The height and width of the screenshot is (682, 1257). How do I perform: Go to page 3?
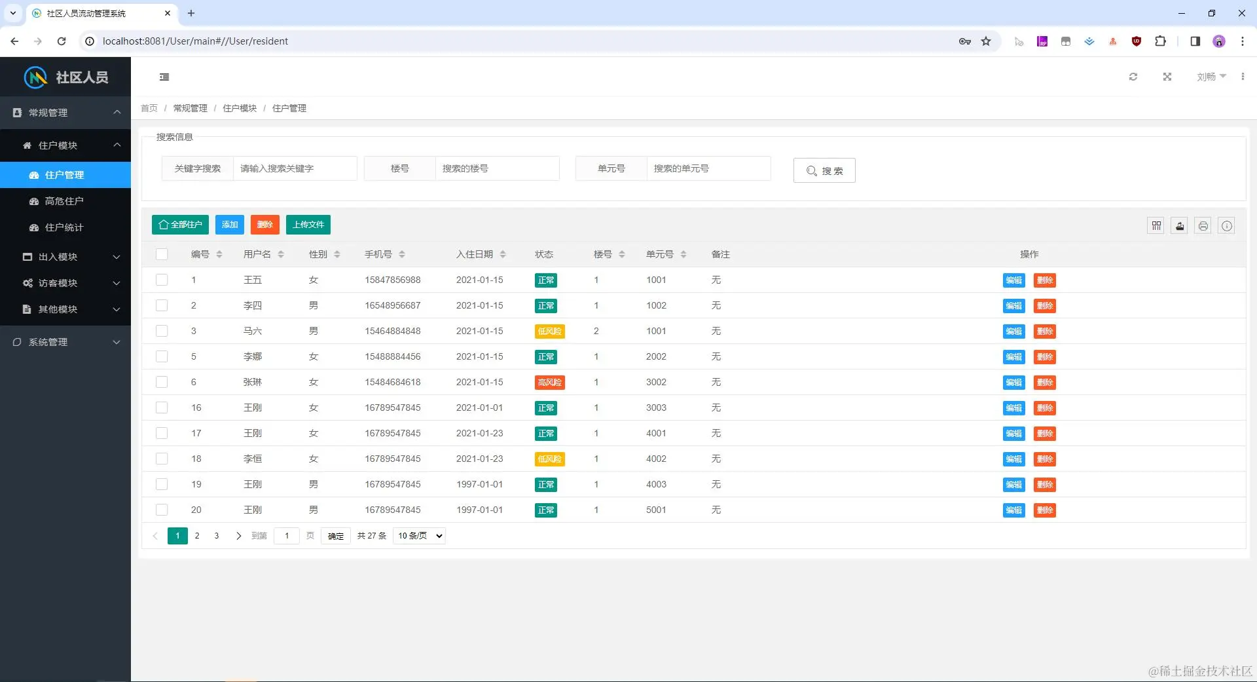click(217, 536)
